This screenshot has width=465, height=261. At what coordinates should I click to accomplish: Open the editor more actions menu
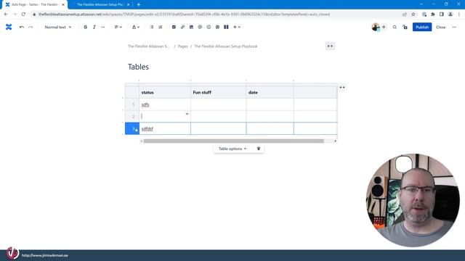coord(454,27)
